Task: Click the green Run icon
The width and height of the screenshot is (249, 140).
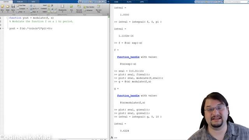Action: 72,6
